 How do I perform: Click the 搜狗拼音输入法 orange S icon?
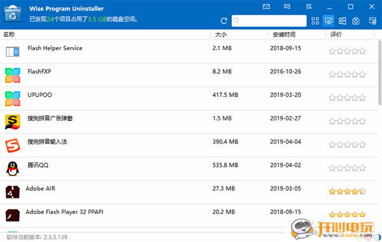point(13,145)
